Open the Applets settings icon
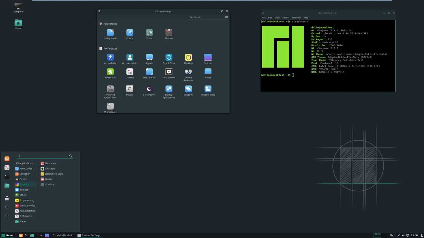424x238 pixels. 149,57
